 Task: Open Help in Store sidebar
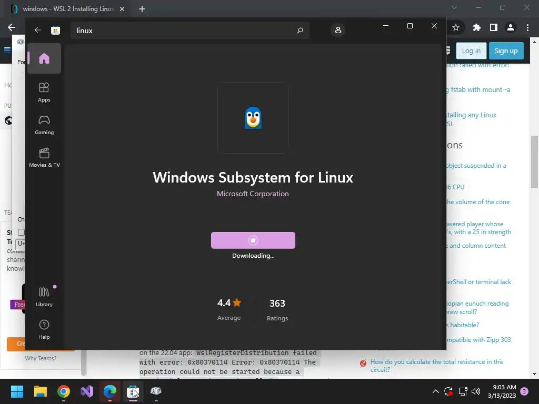point(44,329)
